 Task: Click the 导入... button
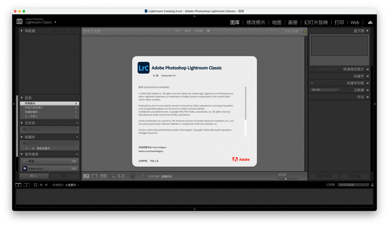coord(34,176)
